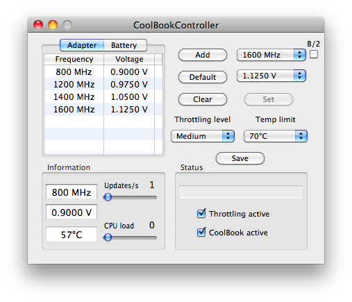
Task: Click the 1.0500 V voltage cell
Action: pyautogui.click(x=129, y=97)
